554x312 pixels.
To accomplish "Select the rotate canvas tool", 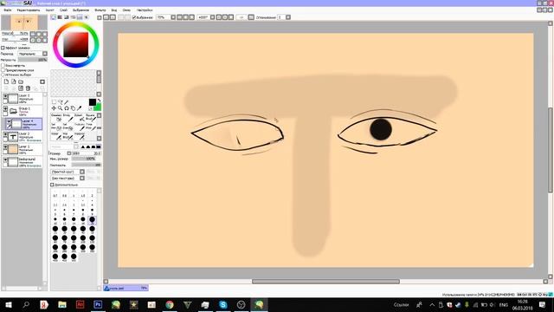I will (x=67, y=108).
